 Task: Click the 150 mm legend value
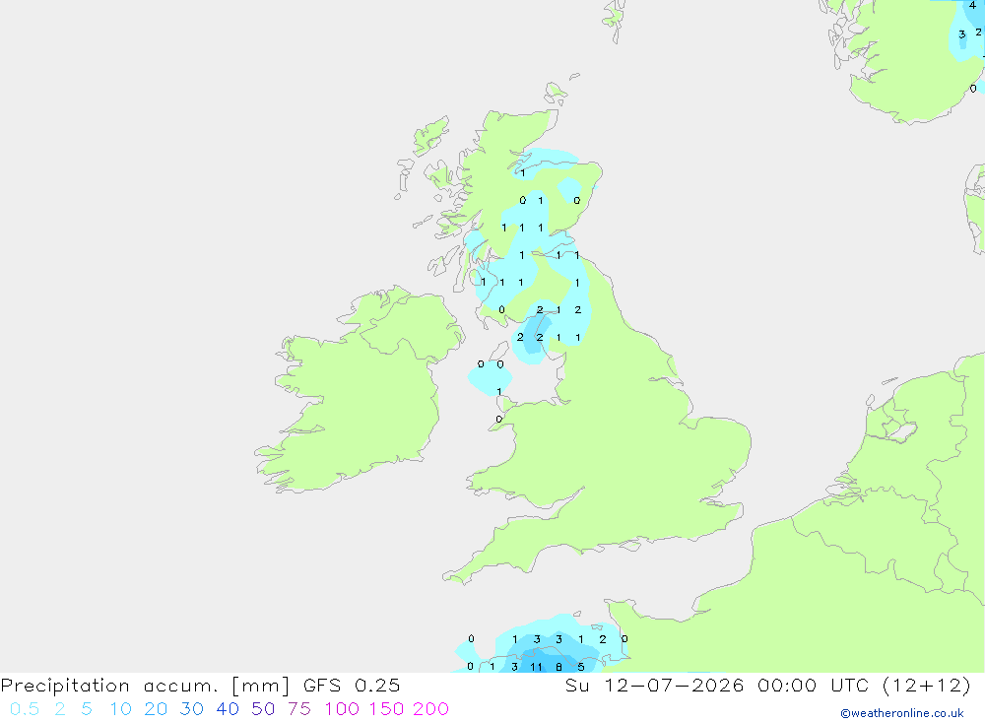[386, 709]
